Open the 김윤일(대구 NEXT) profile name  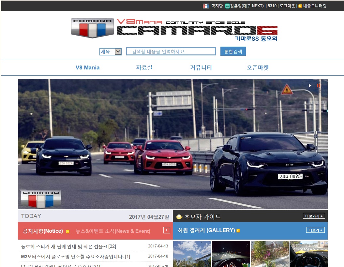point(247,6)
